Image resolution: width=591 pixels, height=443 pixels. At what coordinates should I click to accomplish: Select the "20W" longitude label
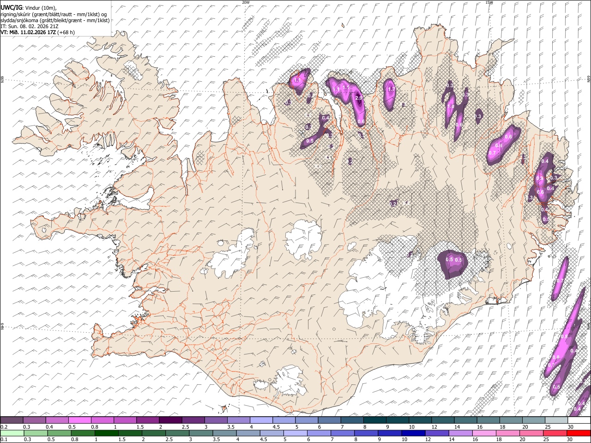[x=246, y=2]
